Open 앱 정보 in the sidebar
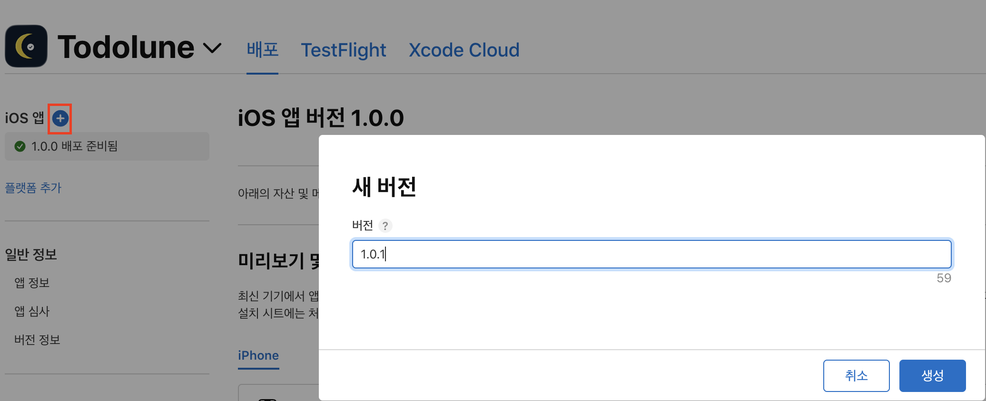This screenshot has width=986, height=401. click(32, 283)
